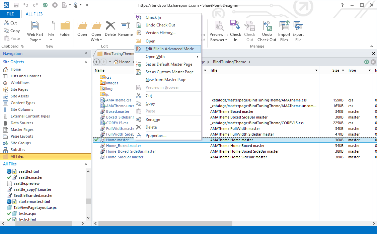Viewport: 377px width, 234px height.
Task: Select Lists and Libraries in Site Objects
Action: pyautogui.click(x=26, y=76)
